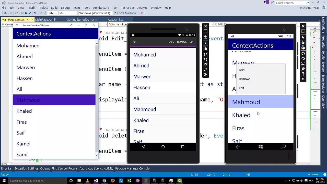Image resolution: width=327 pixels, height=184 pixels.
Task: Open x86 platform dropdown
Action: click(68, 13)
